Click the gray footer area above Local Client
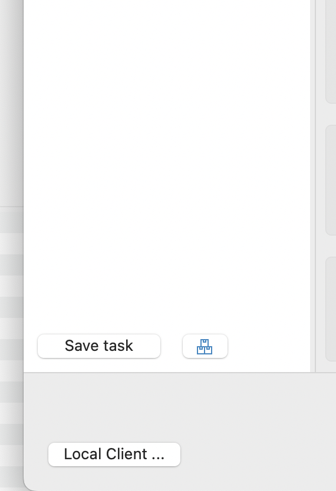The image size is (336, 491). pos(180,407)
